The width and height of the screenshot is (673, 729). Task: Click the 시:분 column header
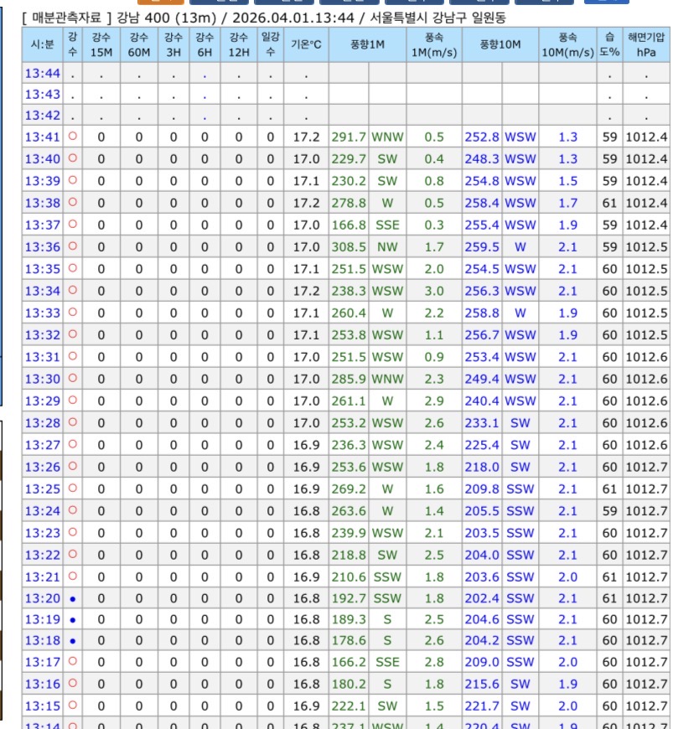pyautogui.click(x=43, y=44)
